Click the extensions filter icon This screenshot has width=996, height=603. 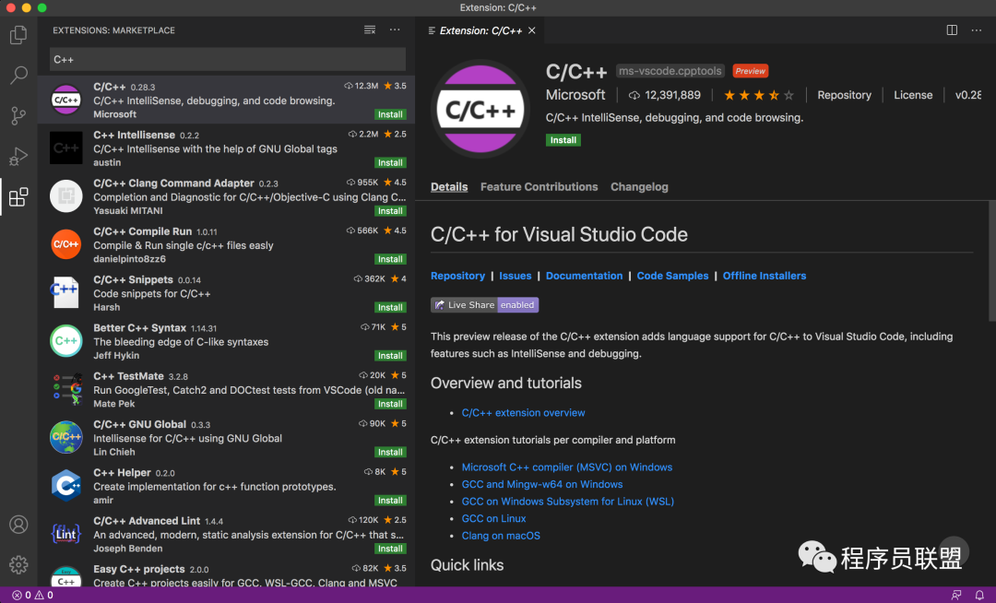369,30
